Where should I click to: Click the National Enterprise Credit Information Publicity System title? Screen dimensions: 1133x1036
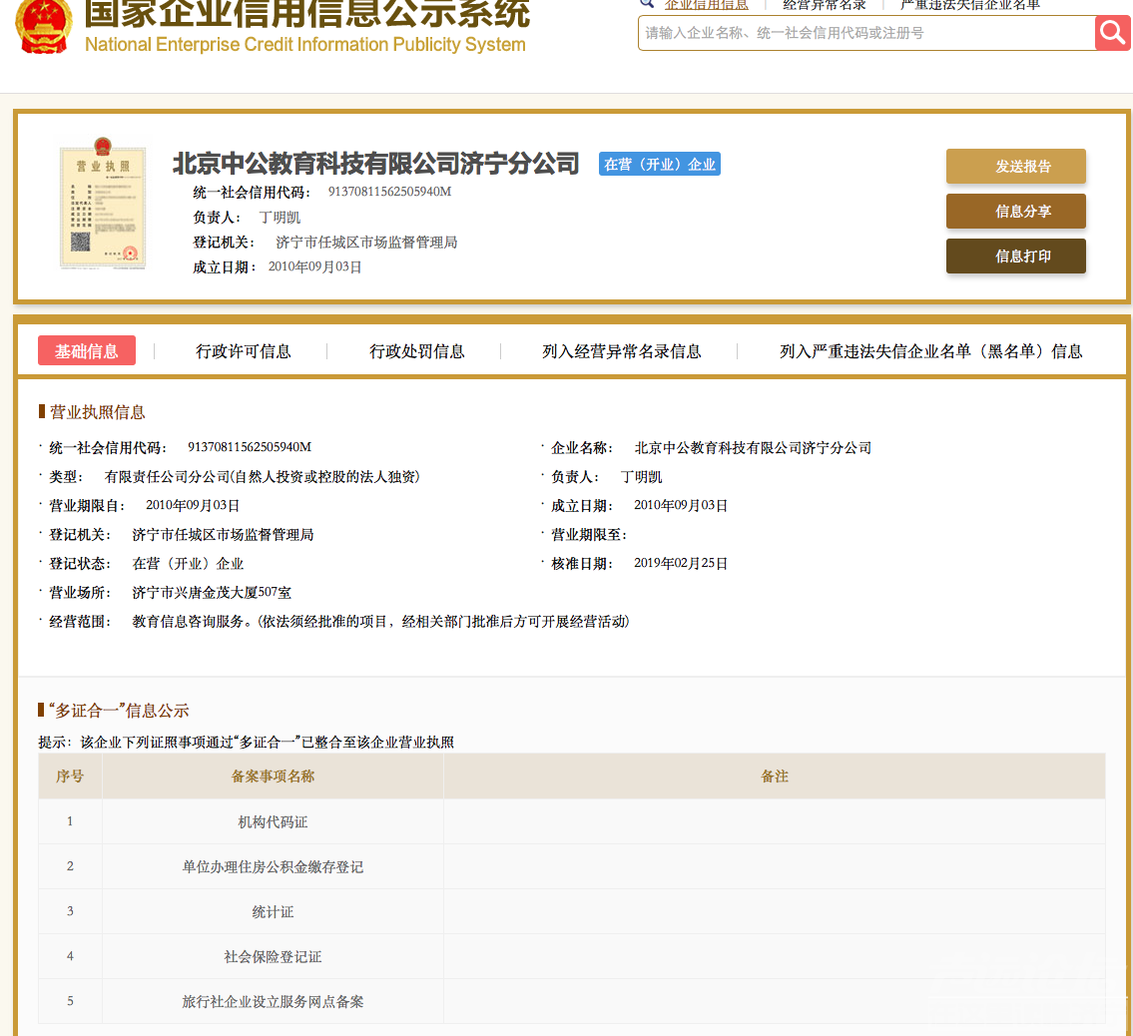point(304,45)
